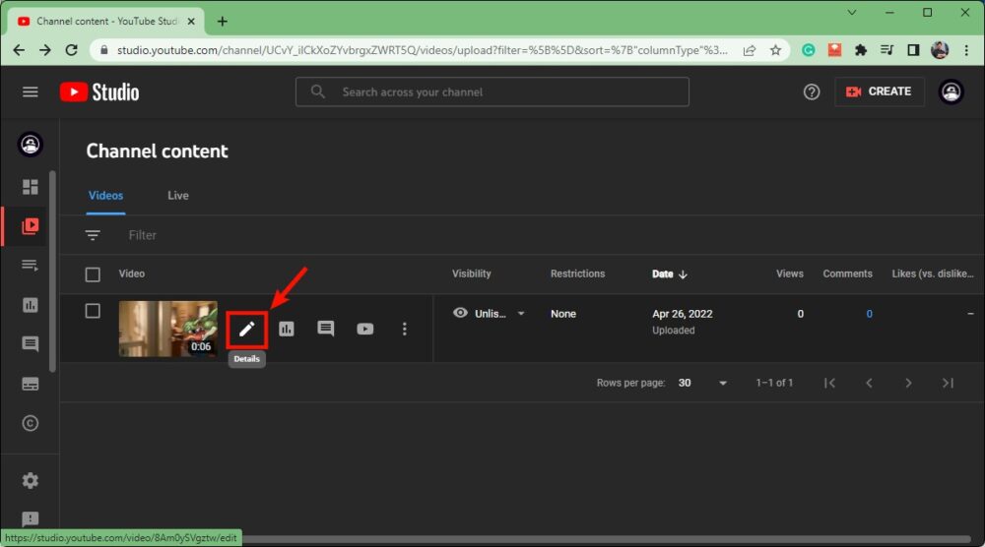The height and width of the screenshot is (547, 985).
Task: Open Dashboard in the left sidebar
Action: pos(31,187)
